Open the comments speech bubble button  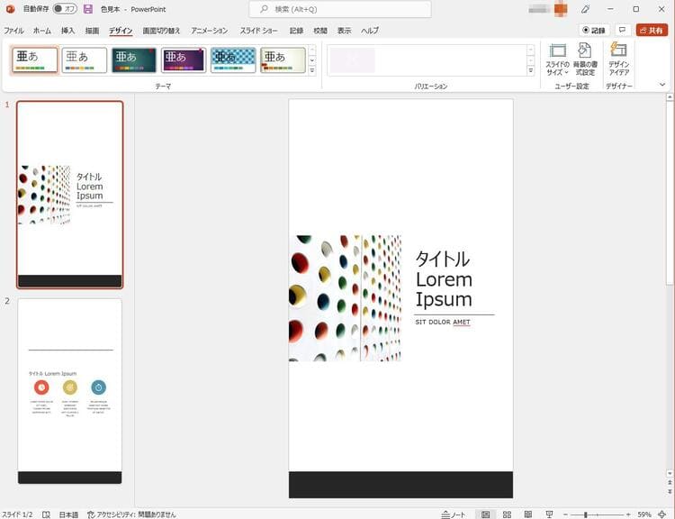[x=622, y=30]
